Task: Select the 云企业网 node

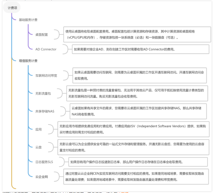Action: pyautogui.click(x=42, y=177)
